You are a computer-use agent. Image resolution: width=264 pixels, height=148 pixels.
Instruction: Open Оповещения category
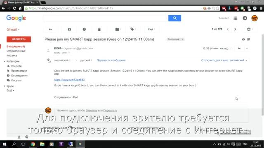(19, 76)
